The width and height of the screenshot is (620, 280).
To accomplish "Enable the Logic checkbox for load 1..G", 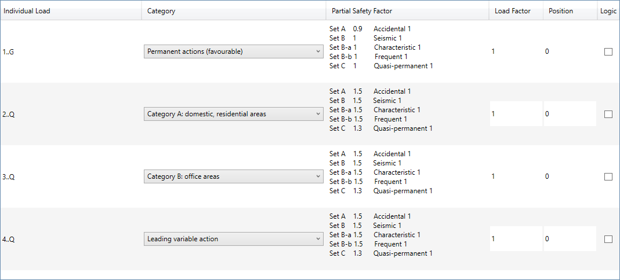I will [x=608, y=51].
